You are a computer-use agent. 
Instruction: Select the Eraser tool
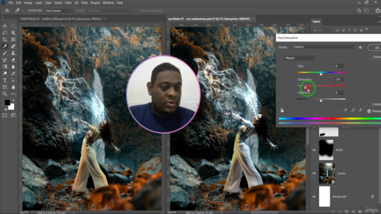[x=13, y=59]
